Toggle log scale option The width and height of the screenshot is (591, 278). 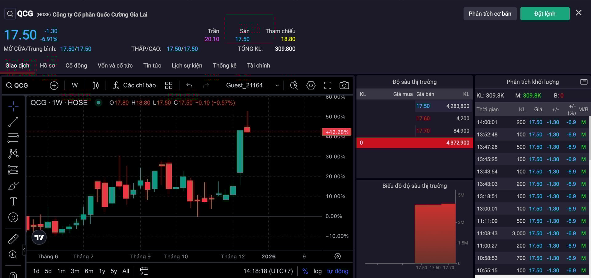317,271
